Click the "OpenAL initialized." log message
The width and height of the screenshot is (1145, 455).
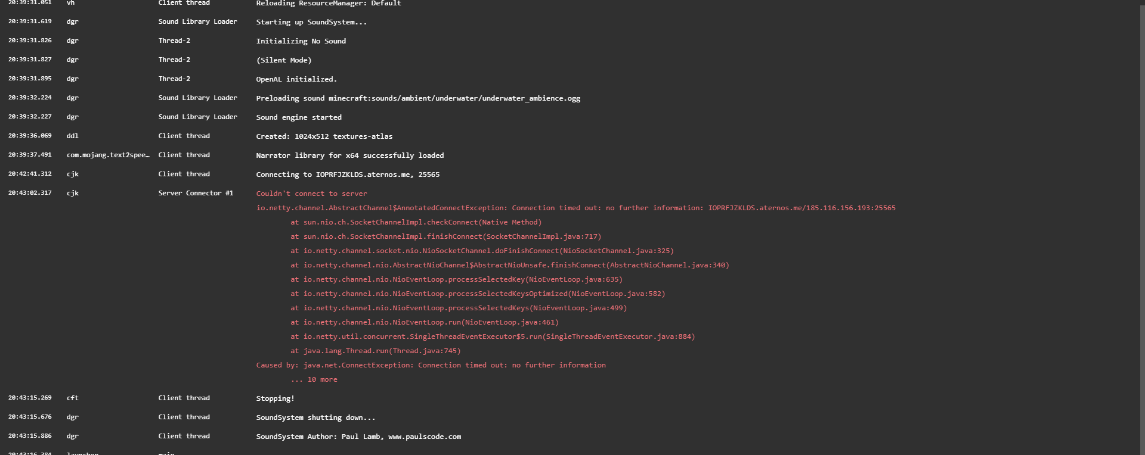(296, 79)
